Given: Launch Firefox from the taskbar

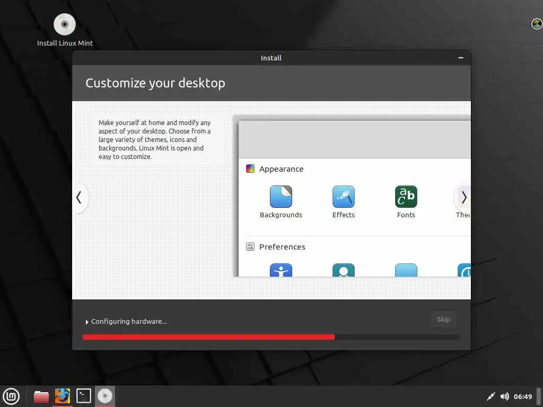Looking at the screenshot, I should pyautogui.click(x=63, y=396).
